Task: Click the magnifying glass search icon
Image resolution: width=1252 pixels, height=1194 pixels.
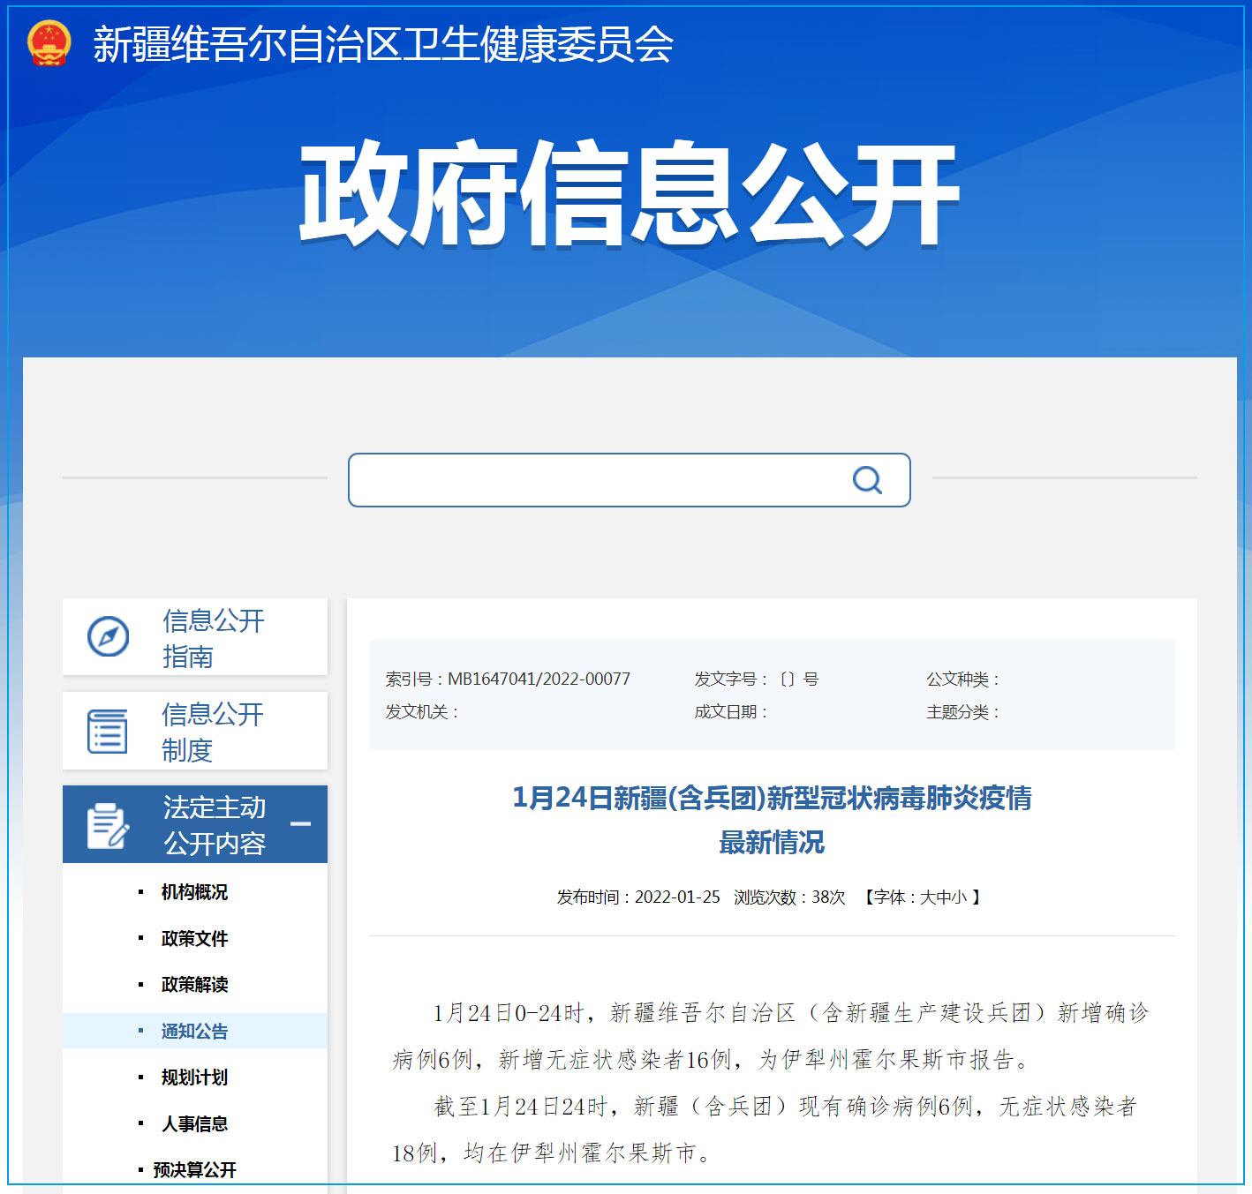Action: click(x=867, y=480)
